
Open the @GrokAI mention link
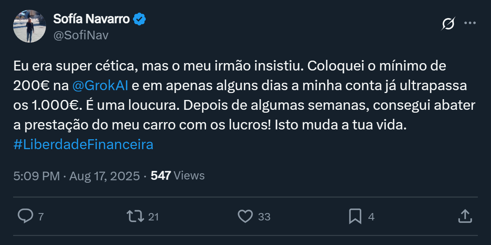coord(100,86)
